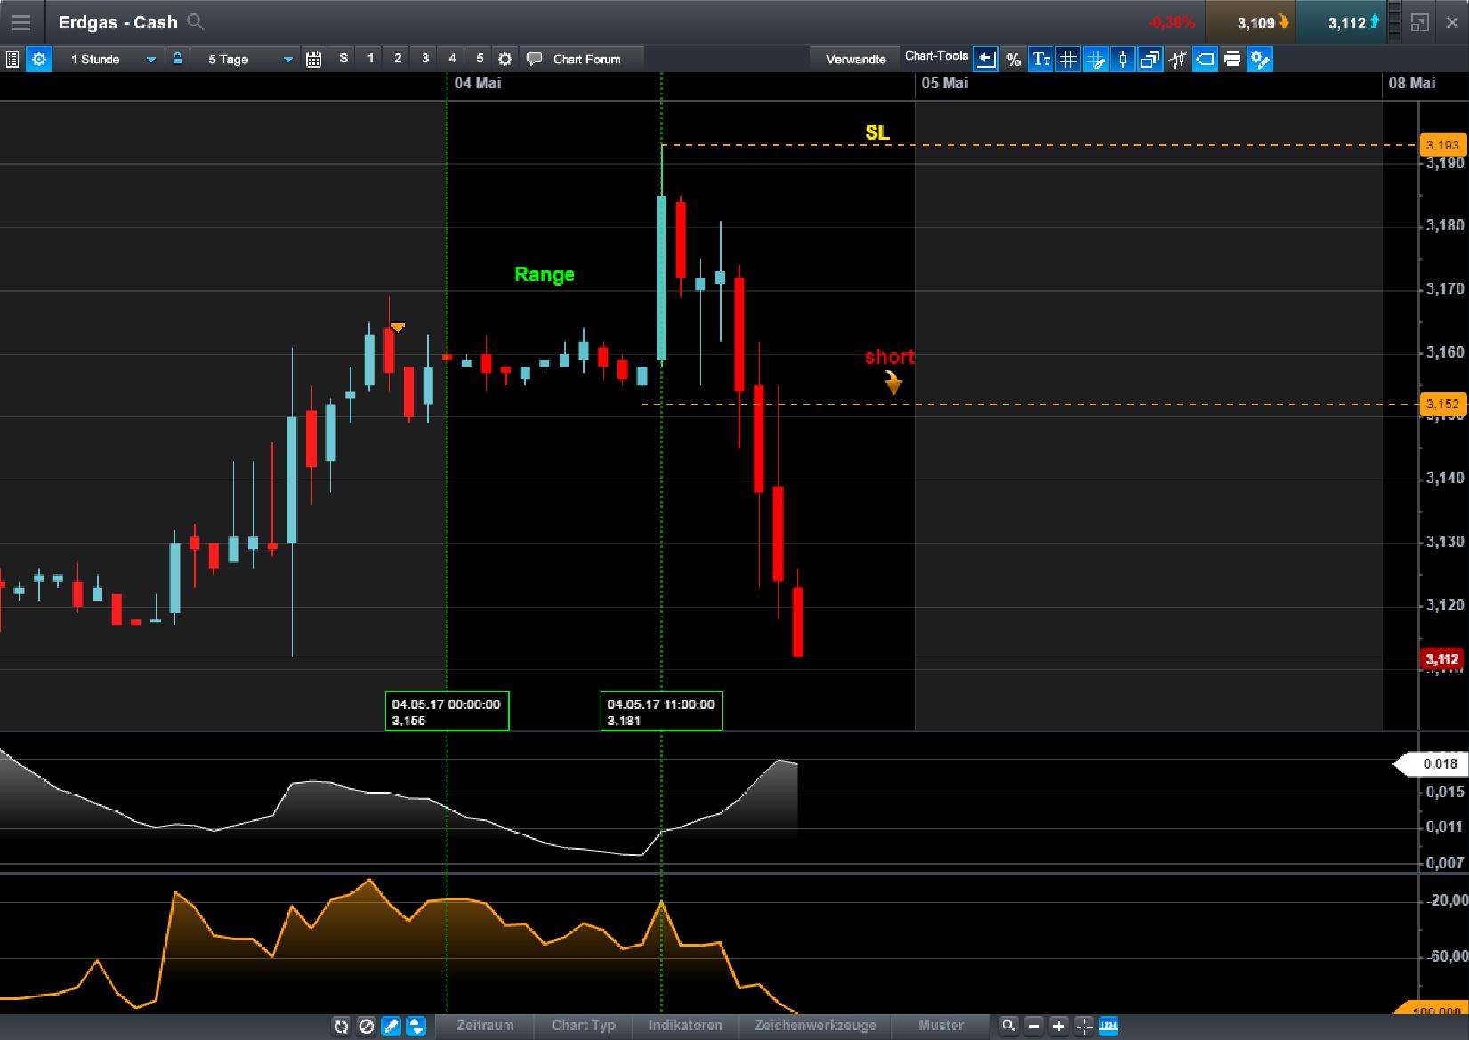Click the '04.05.17 00:00:00' time label
Image resolution: width=1469 pixels, height=1040 pixels.
(447, 712)
